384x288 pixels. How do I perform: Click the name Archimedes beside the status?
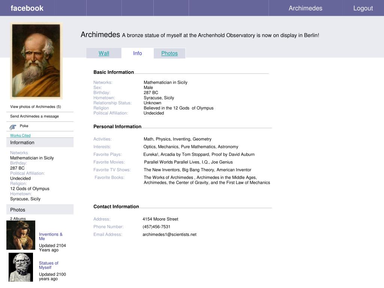click(x=100, y=34)
